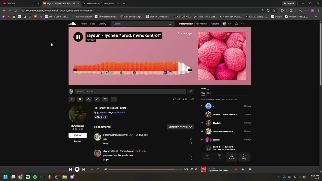Image resolution: width=322 pixels, height=181 pixels.
Task: Open the Chrome extensions puzzle icon
Action: coord(282,11)
